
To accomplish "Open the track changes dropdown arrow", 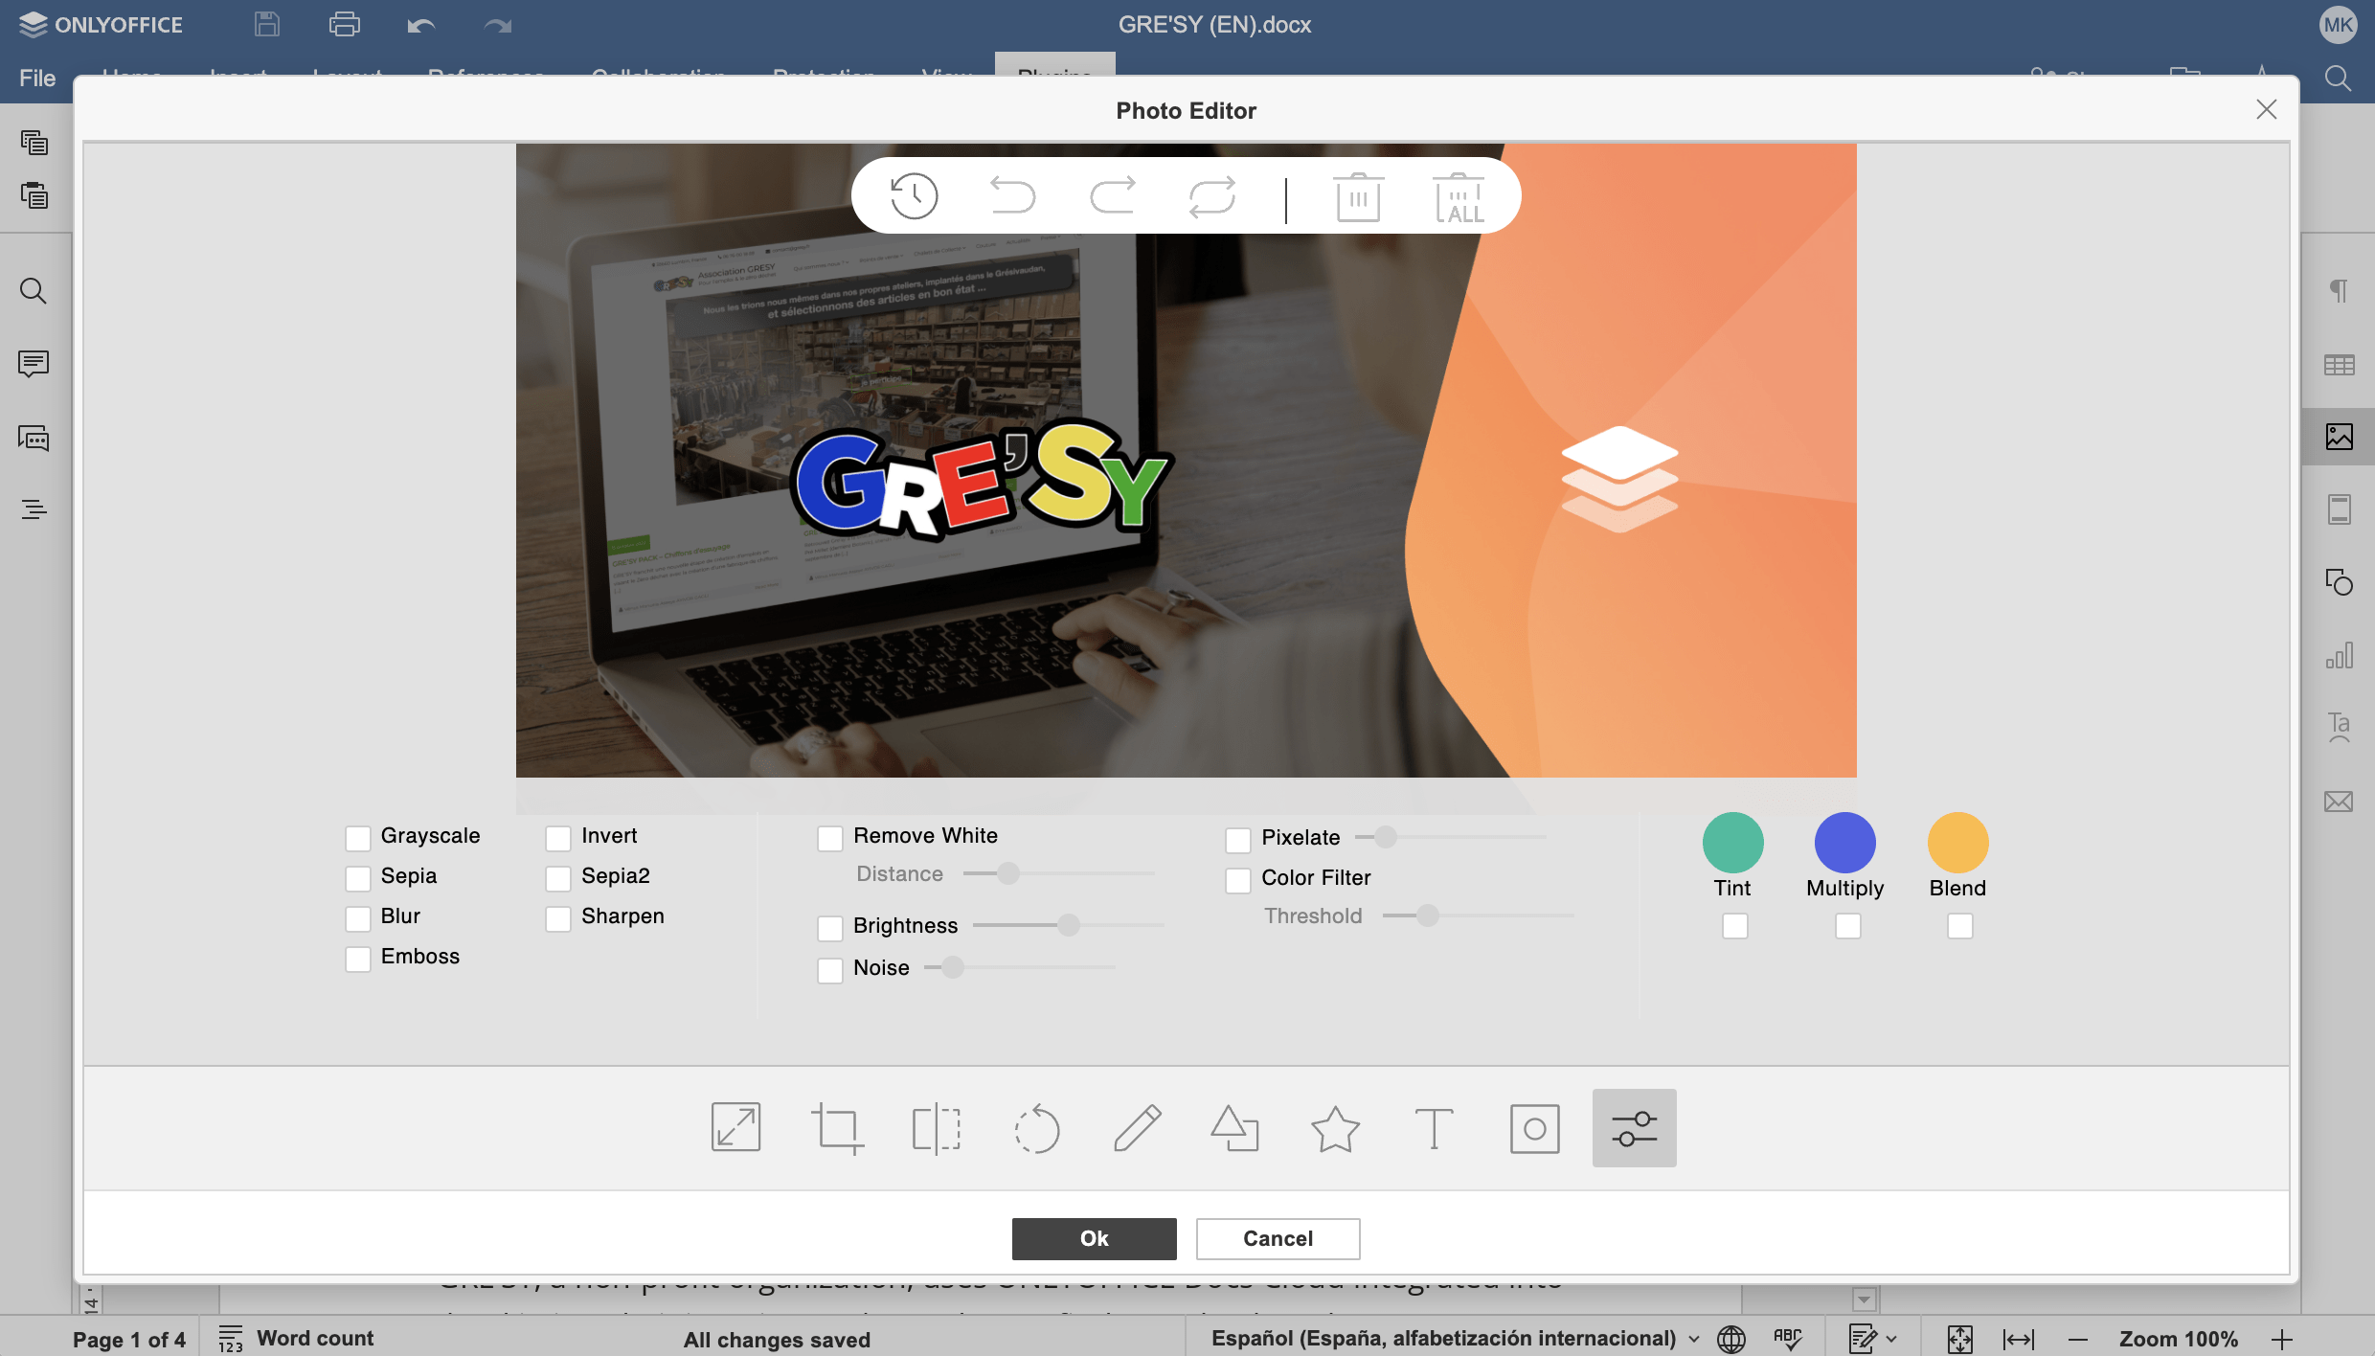I will point(1891,1339).
